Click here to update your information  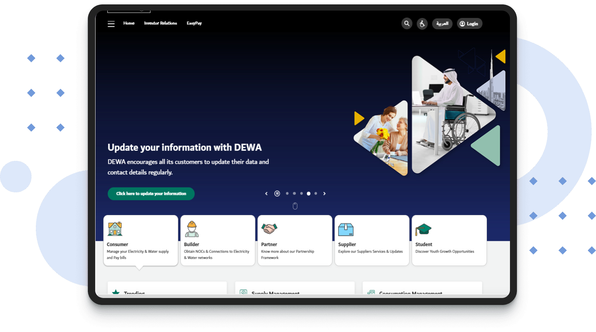pyautogui.click(x=151, y=193)
